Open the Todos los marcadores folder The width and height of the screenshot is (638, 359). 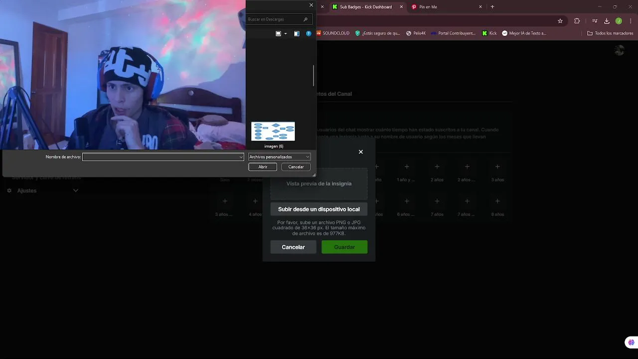click(x=610, y=33)
